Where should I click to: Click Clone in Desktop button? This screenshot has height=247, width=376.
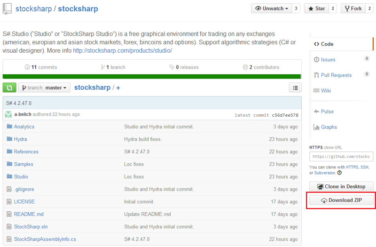click(341, 186)
